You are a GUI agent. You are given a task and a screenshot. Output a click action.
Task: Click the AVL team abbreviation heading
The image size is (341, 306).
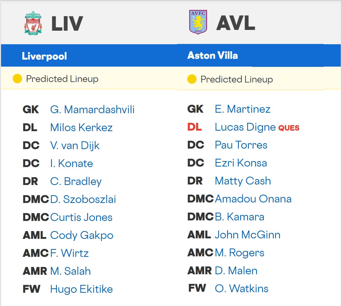coord(236,23)
